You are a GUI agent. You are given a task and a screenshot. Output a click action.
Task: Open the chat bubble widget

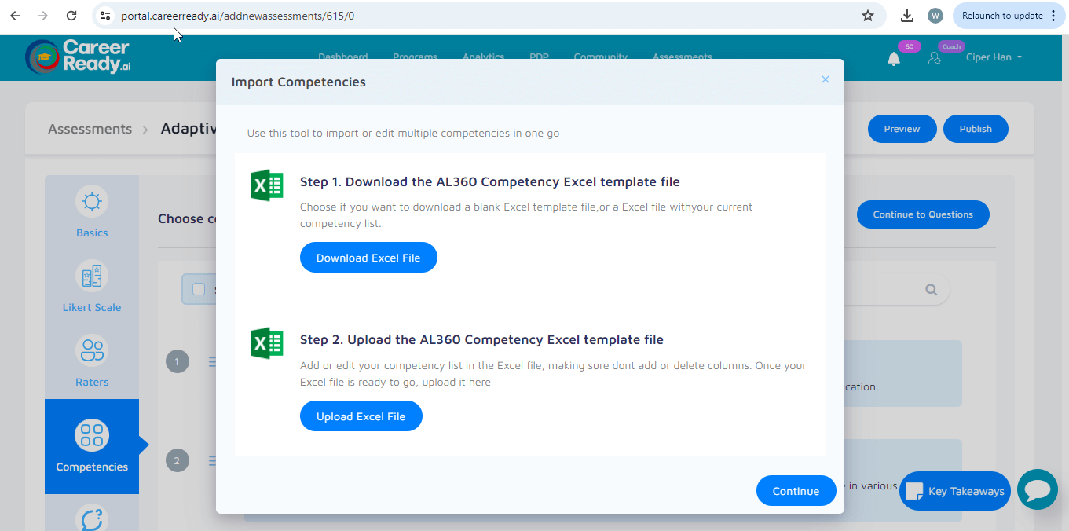click(1037, 490)
